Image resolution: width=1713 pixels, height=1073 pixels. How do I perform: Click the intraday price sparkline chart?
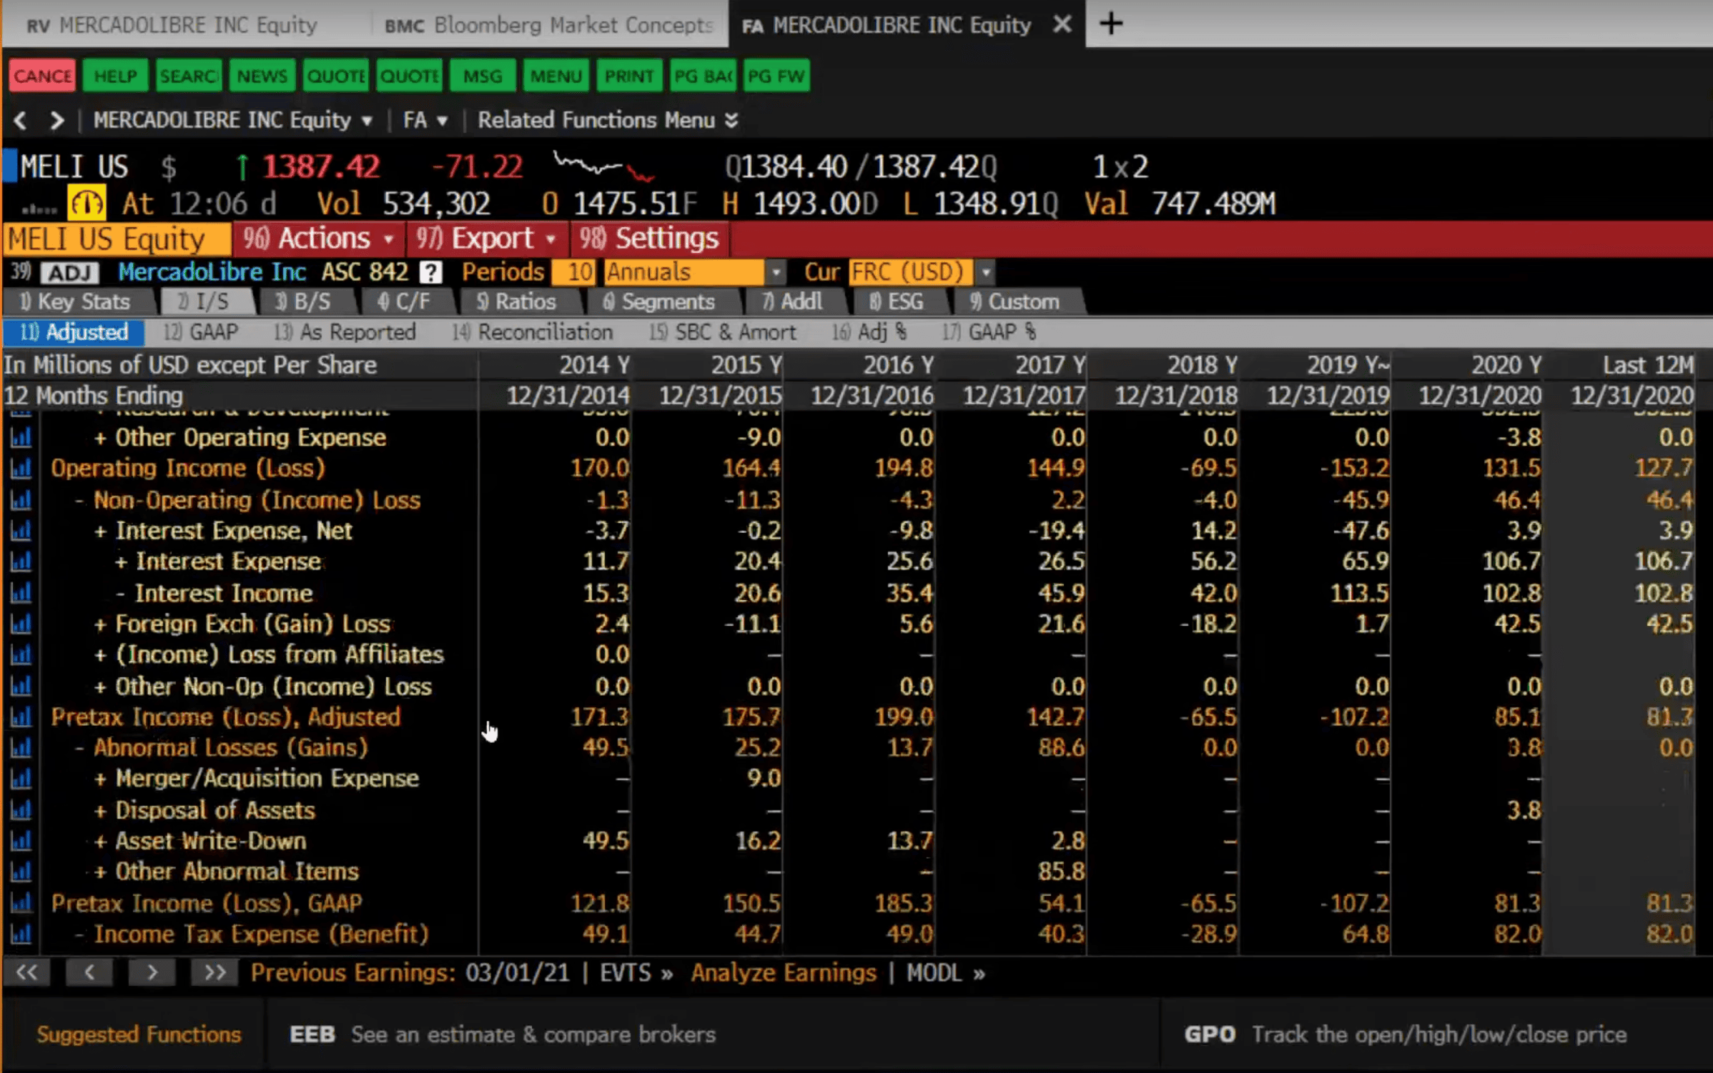[605, 166]
